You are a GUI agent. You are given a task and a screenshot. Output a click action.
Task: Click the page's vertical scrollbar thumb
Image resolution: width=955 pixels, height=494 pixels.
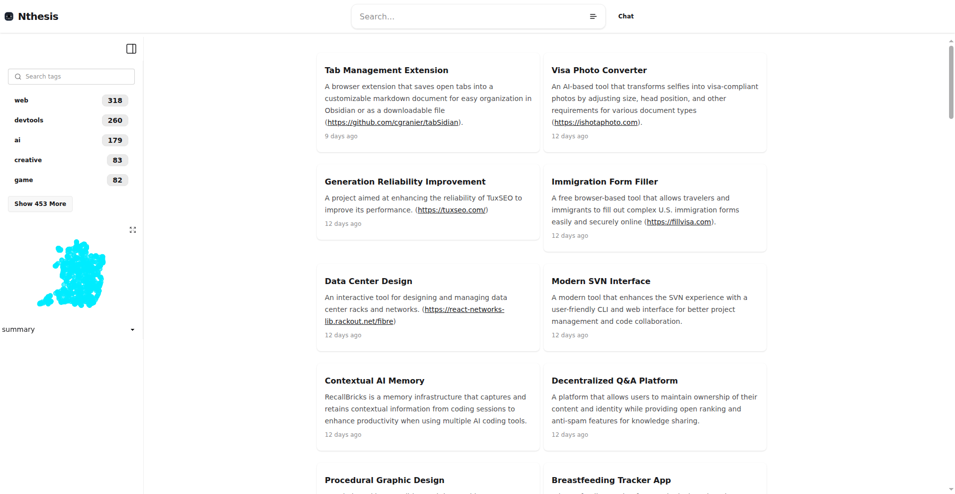pyautogui.click(x=951, y=82)
